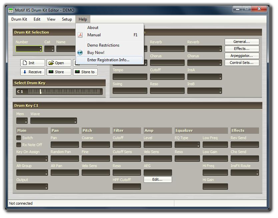278x218 pixels.
Task: Open the Cat dropdown in Drum Kit Selection
Action: (x=49, y=49)
